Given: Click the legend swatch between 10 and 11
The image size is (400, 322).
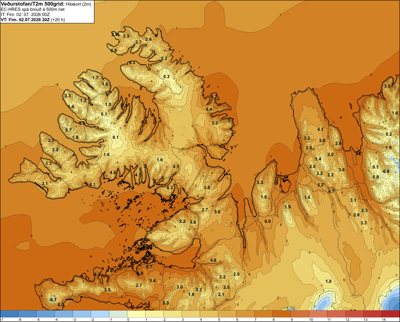Looking at the screenshot, I should click(x=318, y=314).
